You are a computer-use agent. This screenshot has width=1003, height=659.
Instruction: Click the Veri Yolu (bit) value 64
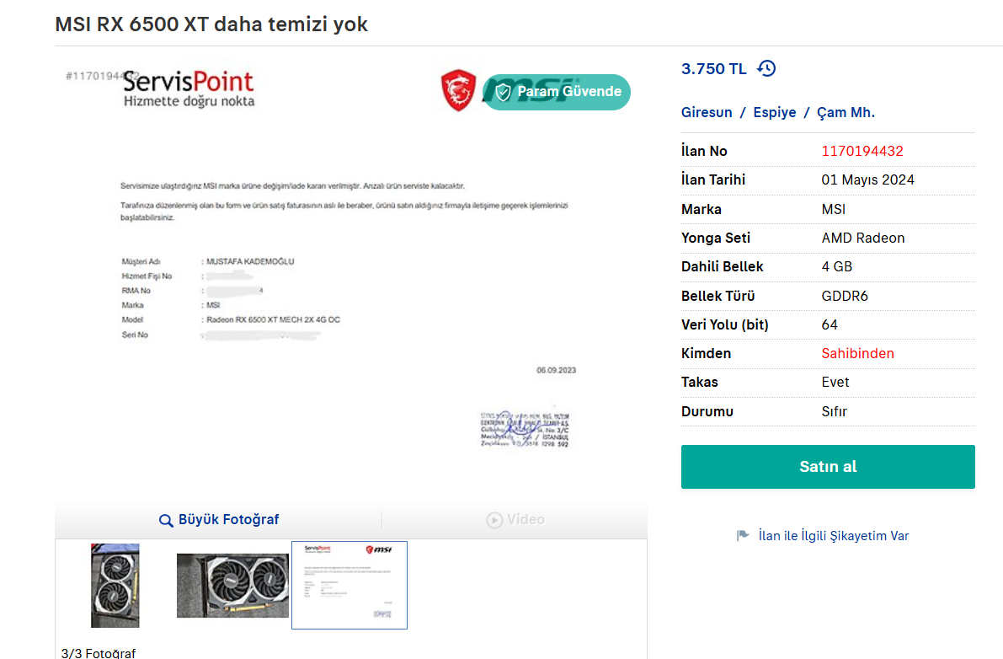pyautogui.click(x=830, y=324)
